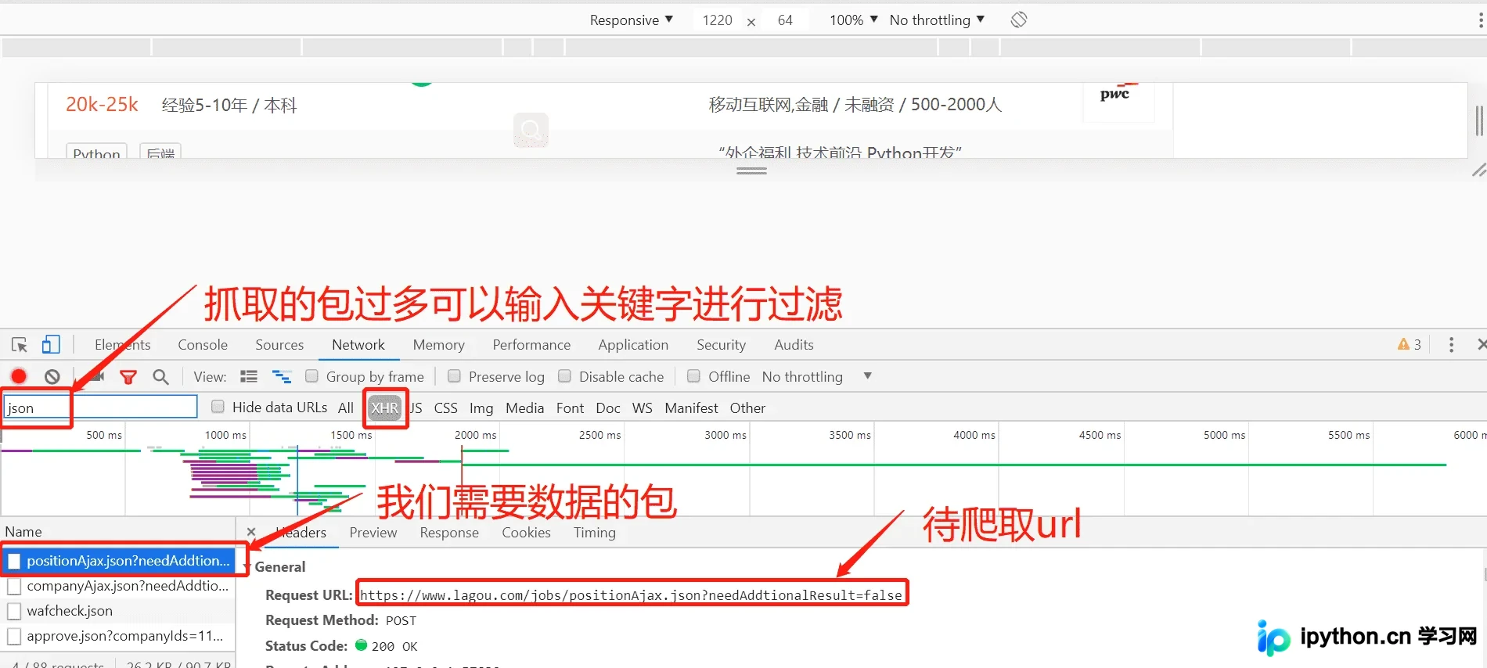Check Hide data URLs
This screenshot has width=1487, height=668.
(x=218, y=407)
